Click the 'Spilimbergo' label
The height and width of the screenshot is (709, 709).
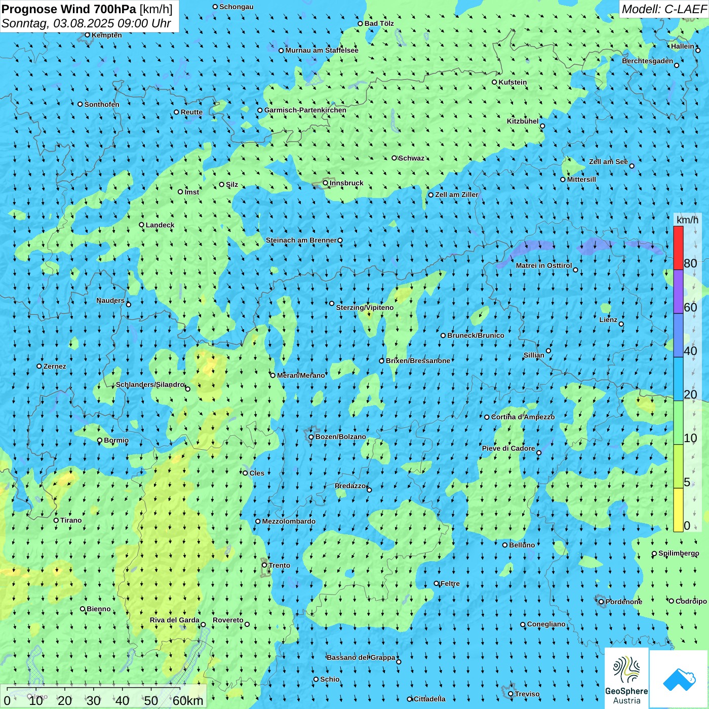pyautogui.click(x=679, y=553)
